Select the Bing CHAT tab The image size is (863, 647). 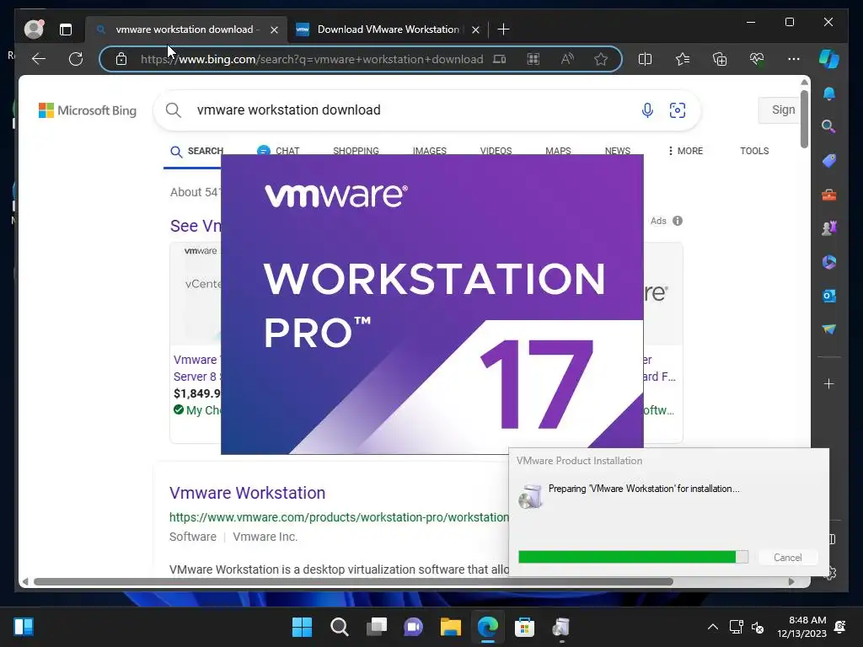point(278,151)
